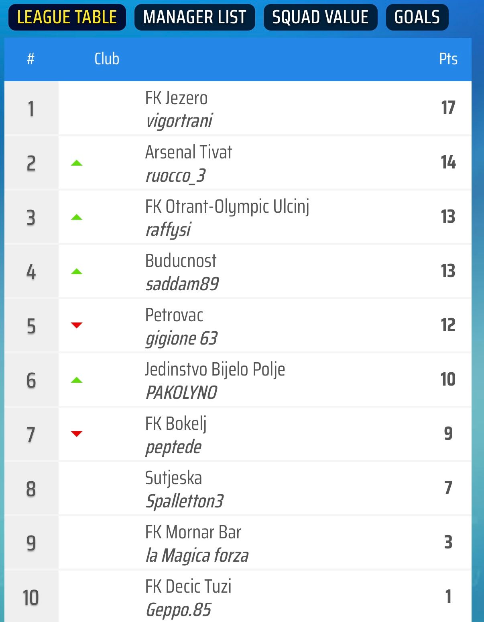Click the red down arrow beside Petrovac

tap(77, 325)
